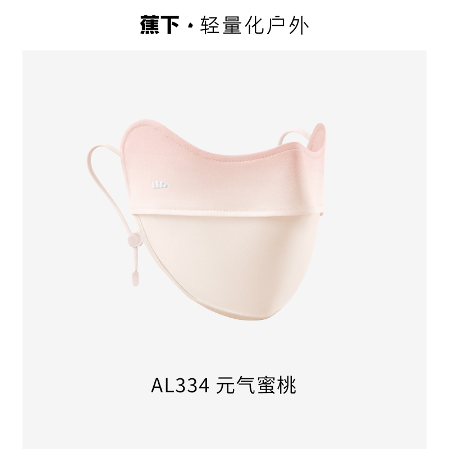
Task: Select the right ear loop behind the mask
Action: tap(295, 136)
